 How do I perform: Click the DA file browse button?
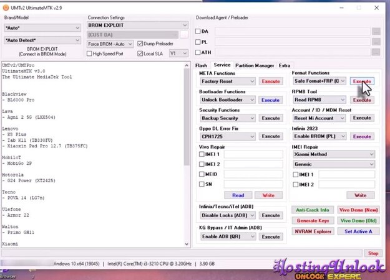click(x=376, y=31)
